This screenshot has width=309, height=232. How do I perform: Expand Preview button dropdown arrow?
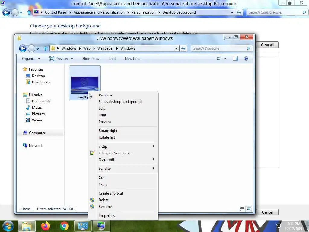click(x=72, y=59)
